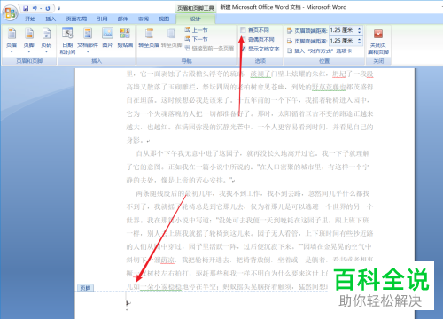Click footer bottom distance icon
Screen dimensions: 443x319
coord(290,41)
